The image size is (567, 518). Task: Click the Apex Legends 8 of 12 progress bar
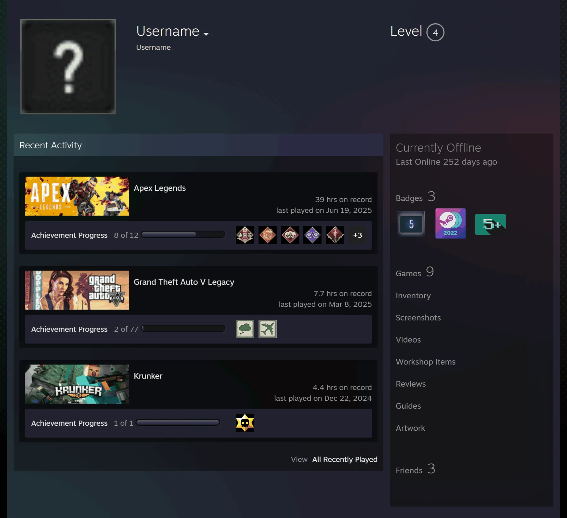coord(183,235)
